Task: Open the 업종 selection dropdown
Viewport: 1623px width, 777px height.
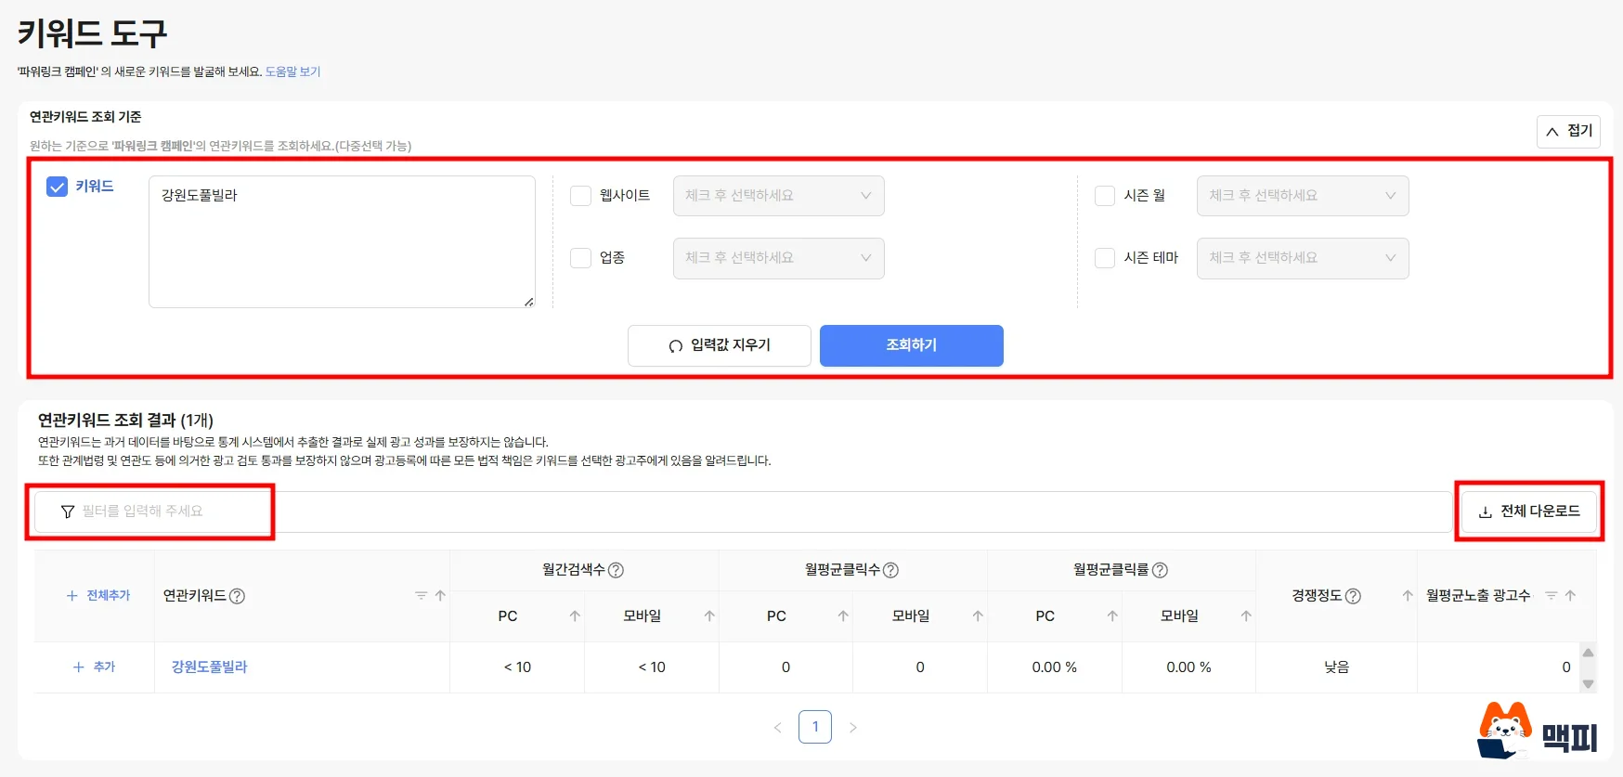Action: (x=778, y=258)
